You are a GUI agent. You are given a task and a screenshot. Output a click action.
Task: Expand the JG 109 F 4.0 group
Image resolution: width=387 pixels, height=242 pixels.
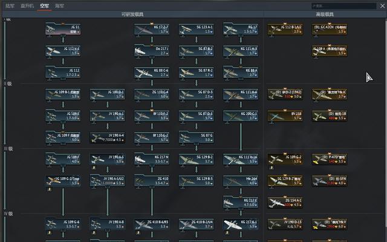click(63, 159)
